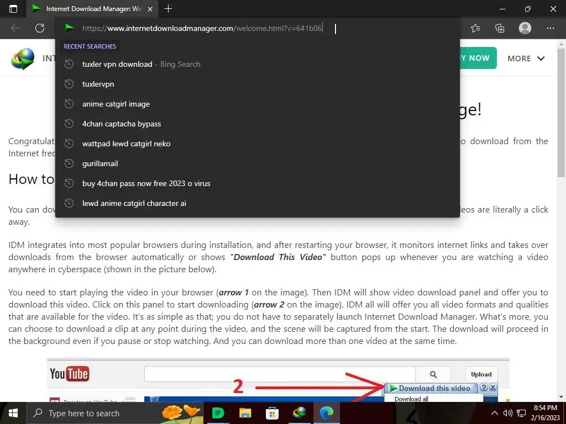Close the Internet Download Manager tab

coord(150,9)
